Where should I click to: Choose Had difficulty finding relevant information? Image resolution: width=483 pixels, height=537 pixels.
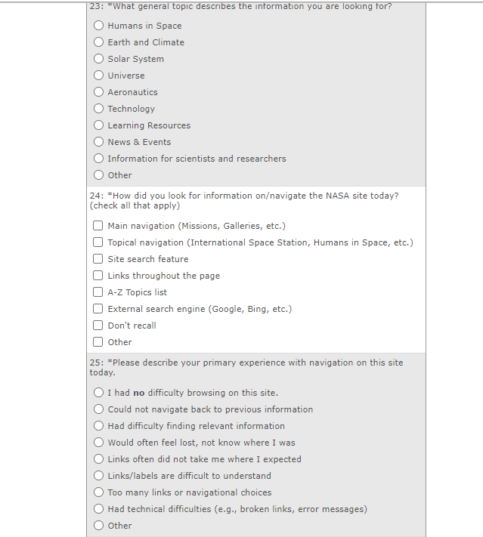pos(99,426)
